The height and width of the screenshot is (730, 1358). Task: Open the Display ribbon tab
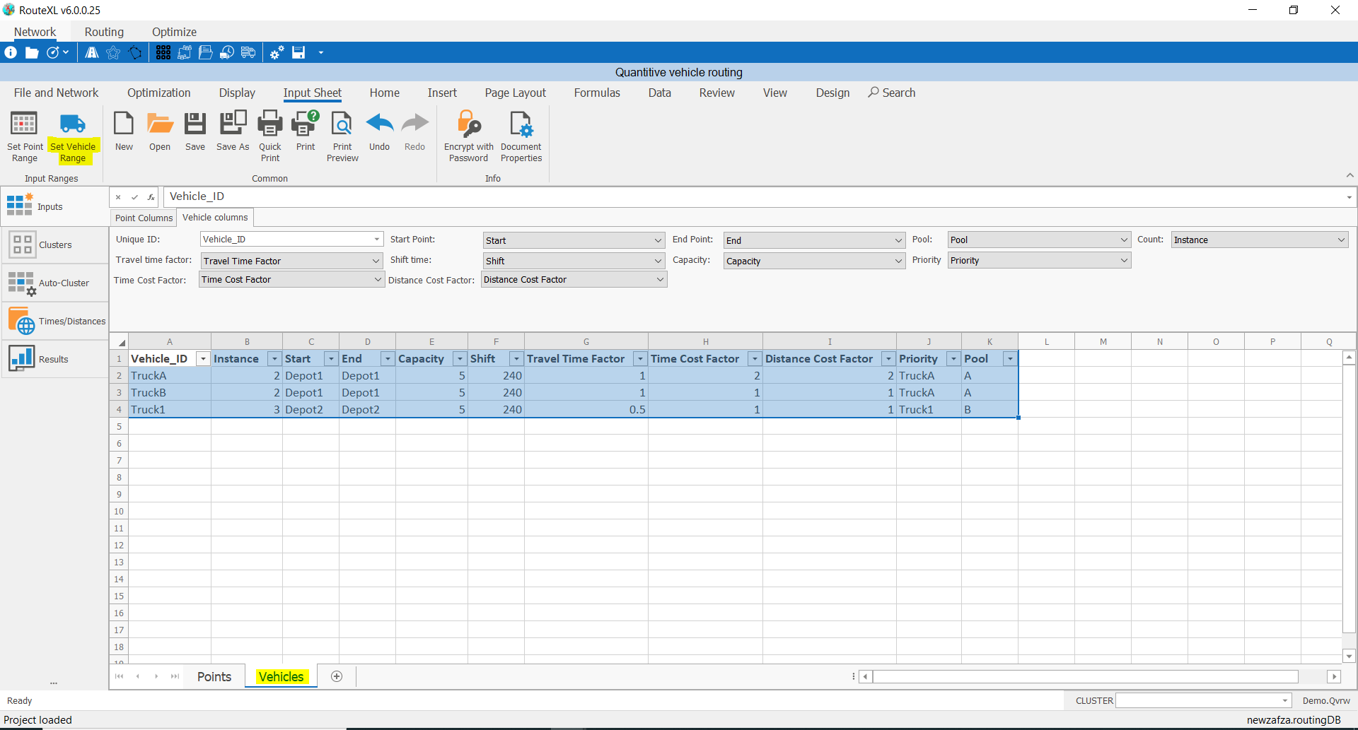point(237,93)
